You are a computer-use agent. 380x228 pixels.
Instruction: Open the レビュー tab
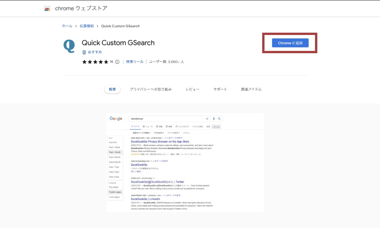192,89
